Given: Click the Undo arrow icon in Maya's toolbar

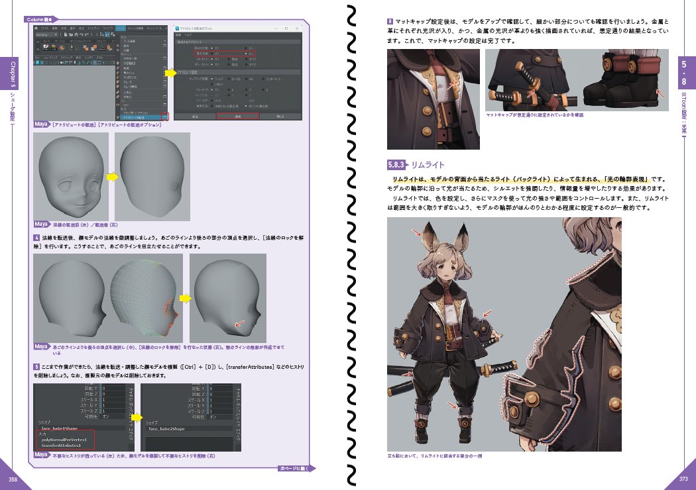Looking at the screenshot, I should pos(82,34).
